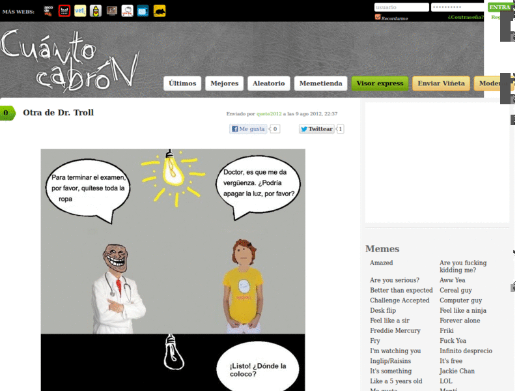Click the Cuánto Cabrón logo
The image size is (521, 391).
click(x=70, y=60)
